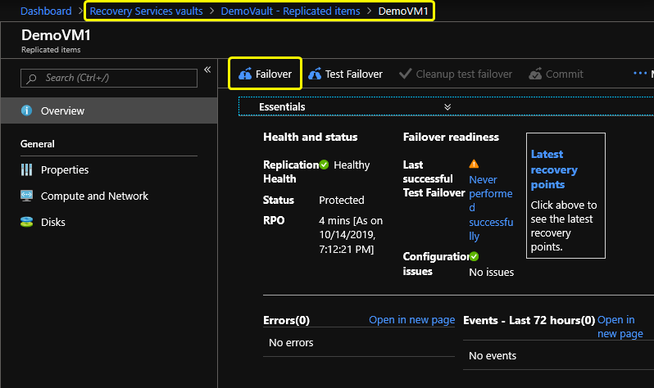Click the Healthy status text
This screenshot has width=654, height=388.
click(x=352, y=165)
